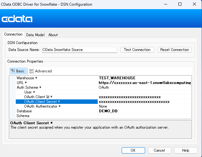Open the OAuth Authenticator None dropdown
Image resolution: width=202 pixels, height=157 pixels.
pos(144,106)
